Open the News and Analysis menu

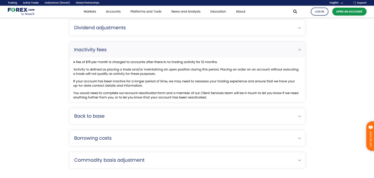186,12
